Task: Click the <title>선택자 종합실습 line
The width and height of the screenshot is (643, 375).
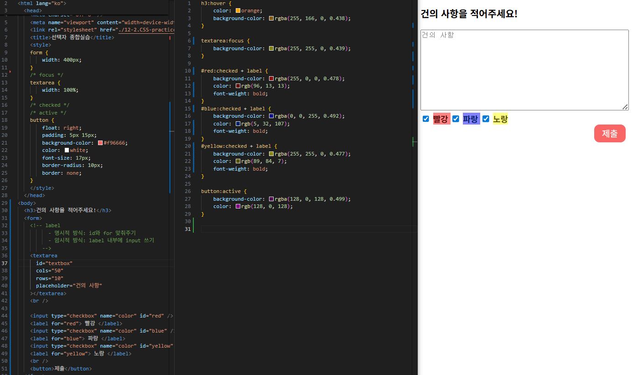Action: point(72,37)
